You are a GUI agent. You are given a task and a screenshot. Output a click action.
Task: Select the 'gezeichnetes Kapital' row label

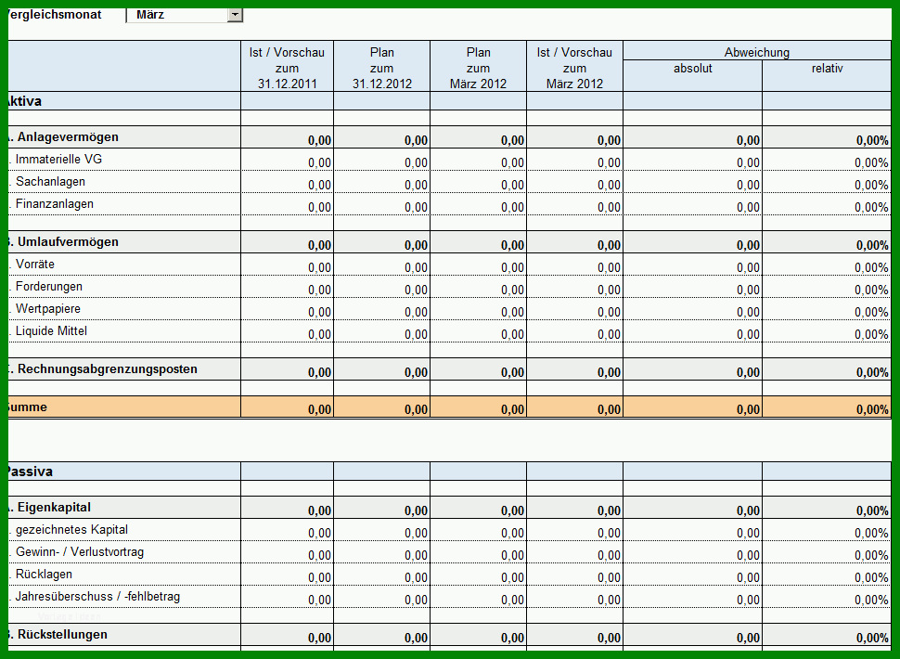(71, 530)
